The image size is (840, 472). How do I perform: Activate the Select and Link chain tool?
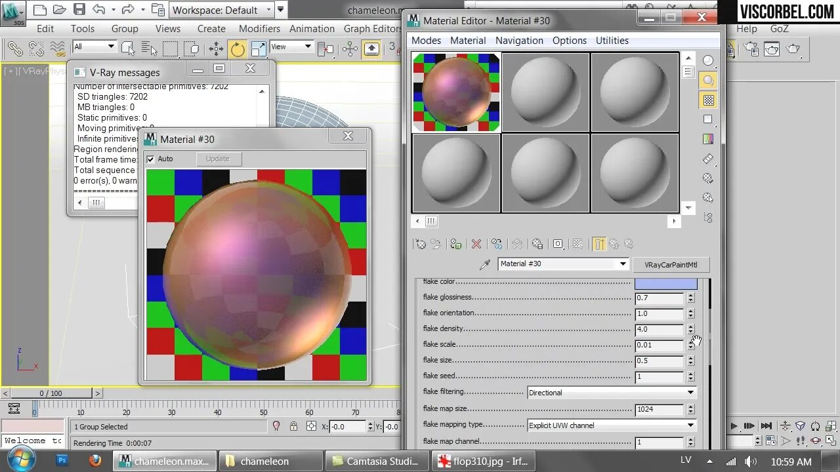pyautogui.click(x=15, y=49)
